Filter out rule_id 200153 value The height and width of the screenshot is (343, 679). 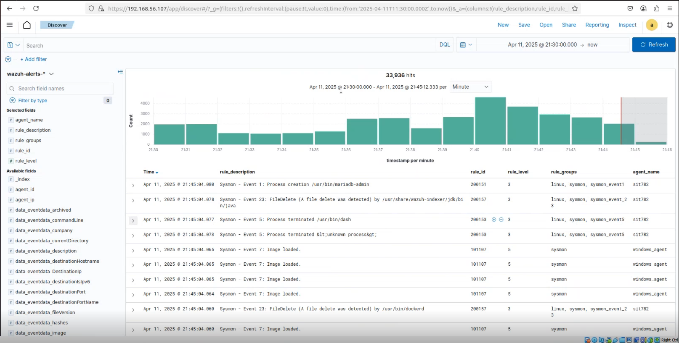tap(501, 220)
